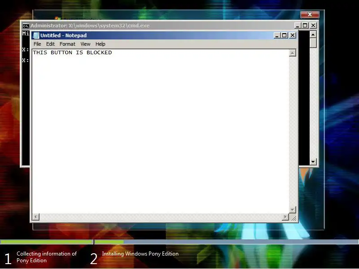Click the Notepad resize grip corner
The height and width of the screenshot is (269, 359).
[x=293, y=217]
